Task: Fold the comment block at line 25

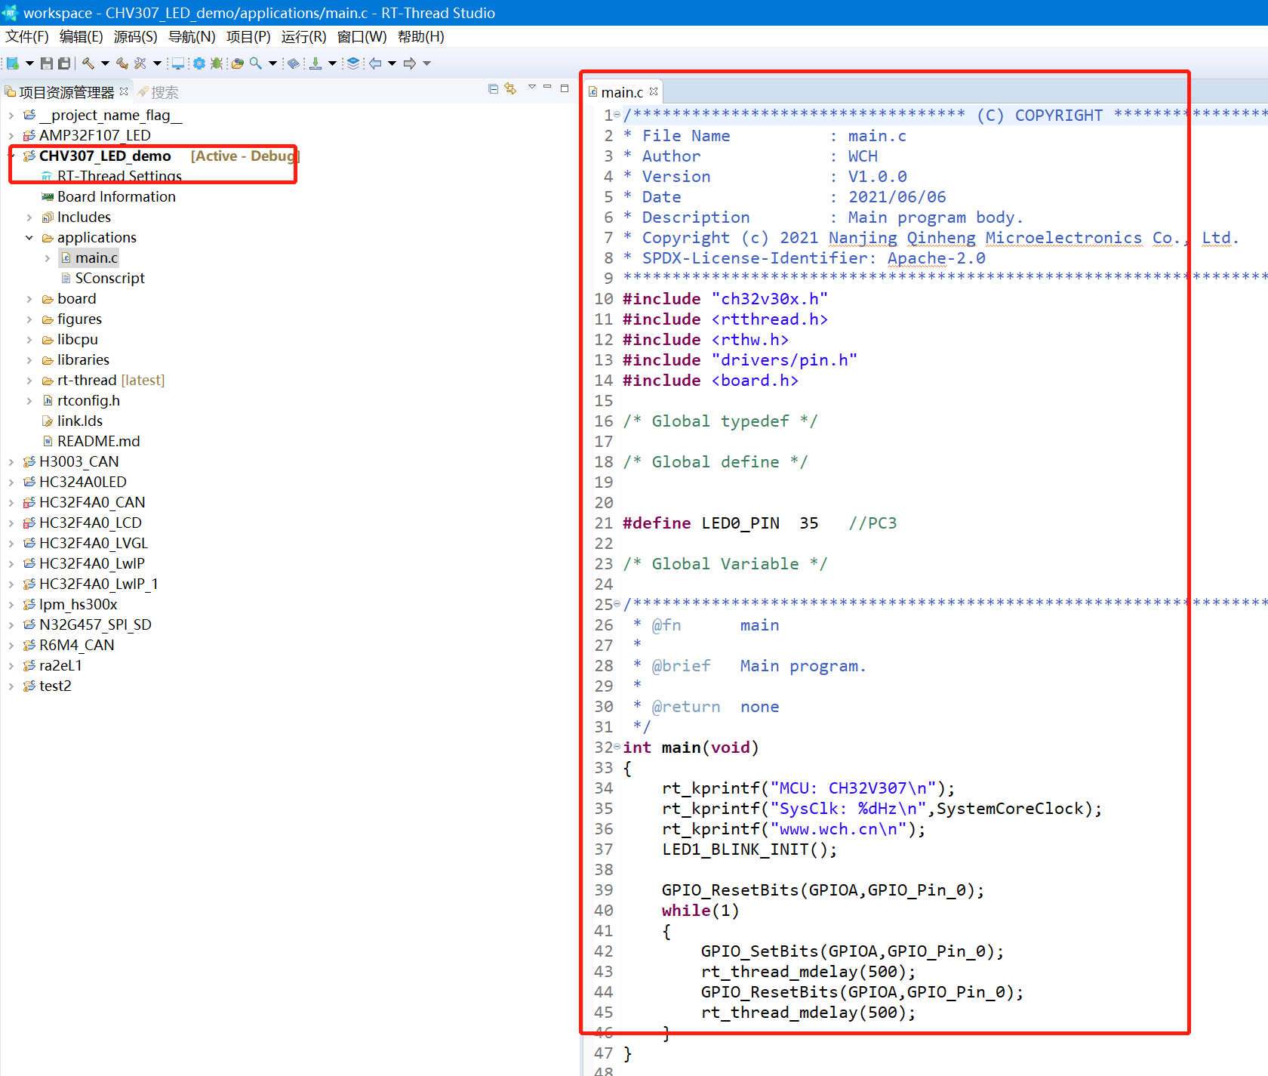Action: point(617,604)
